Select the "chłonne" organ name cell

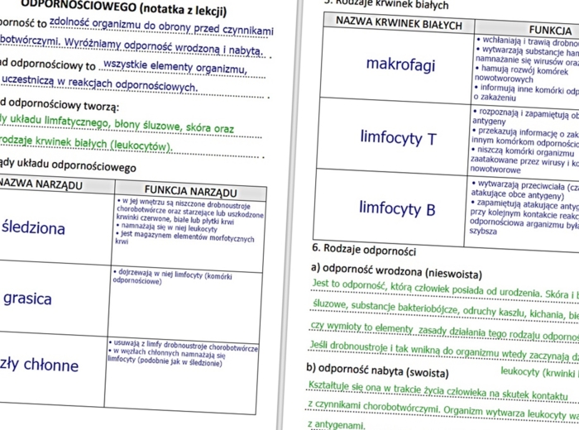41,365
